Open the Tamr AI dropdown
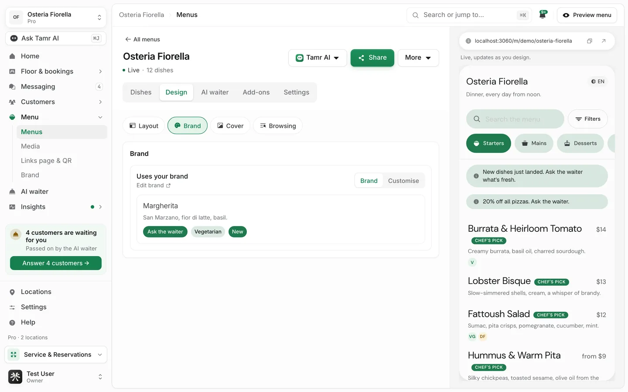The height and width of the screenshot is (392, 628). point(317,58)
